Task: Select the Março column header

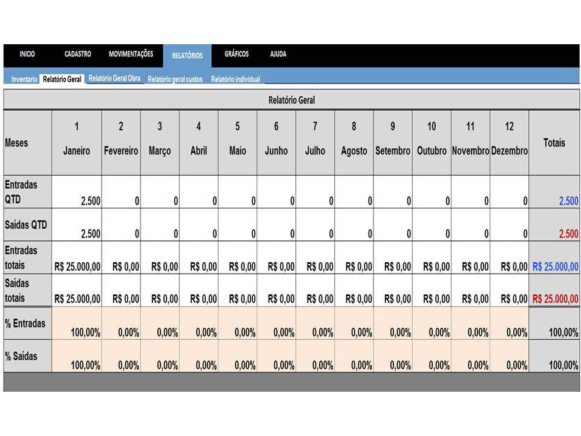Action: pos(160,143)
